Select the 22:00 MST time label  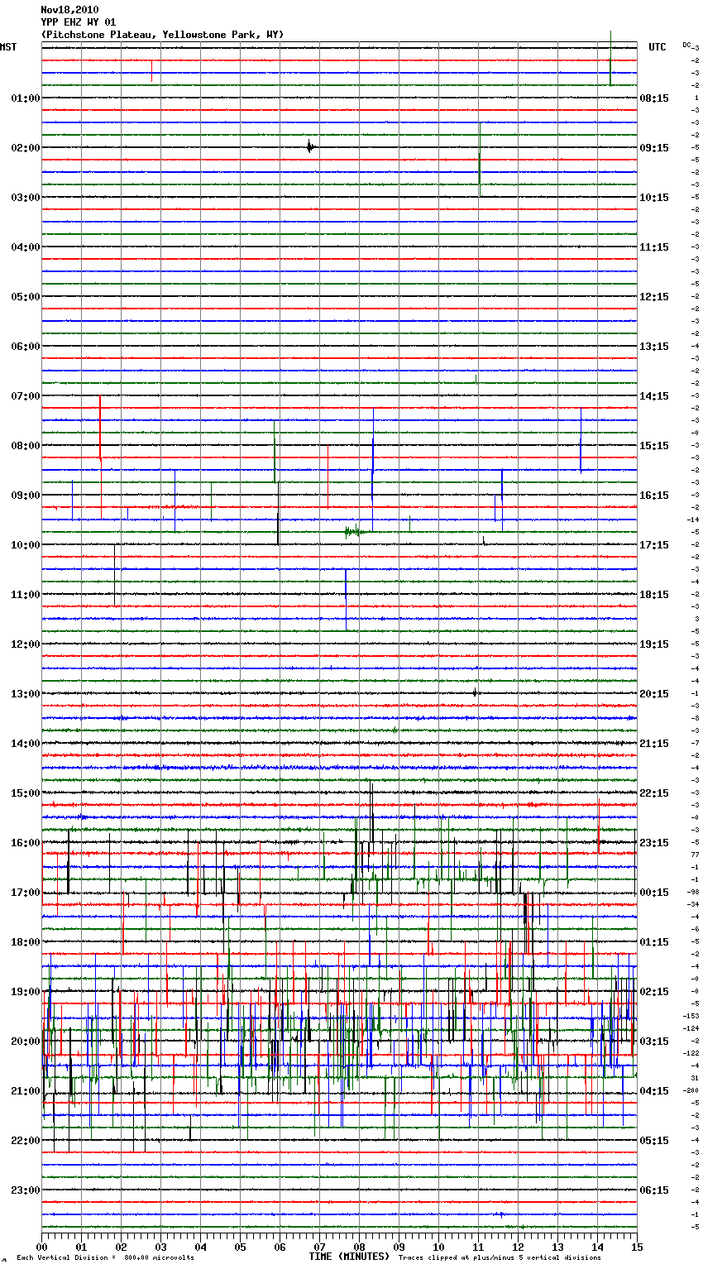26,1141
